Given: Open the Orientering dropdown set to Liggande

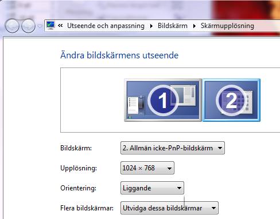Looking at the screenshot, I should 152,188.
